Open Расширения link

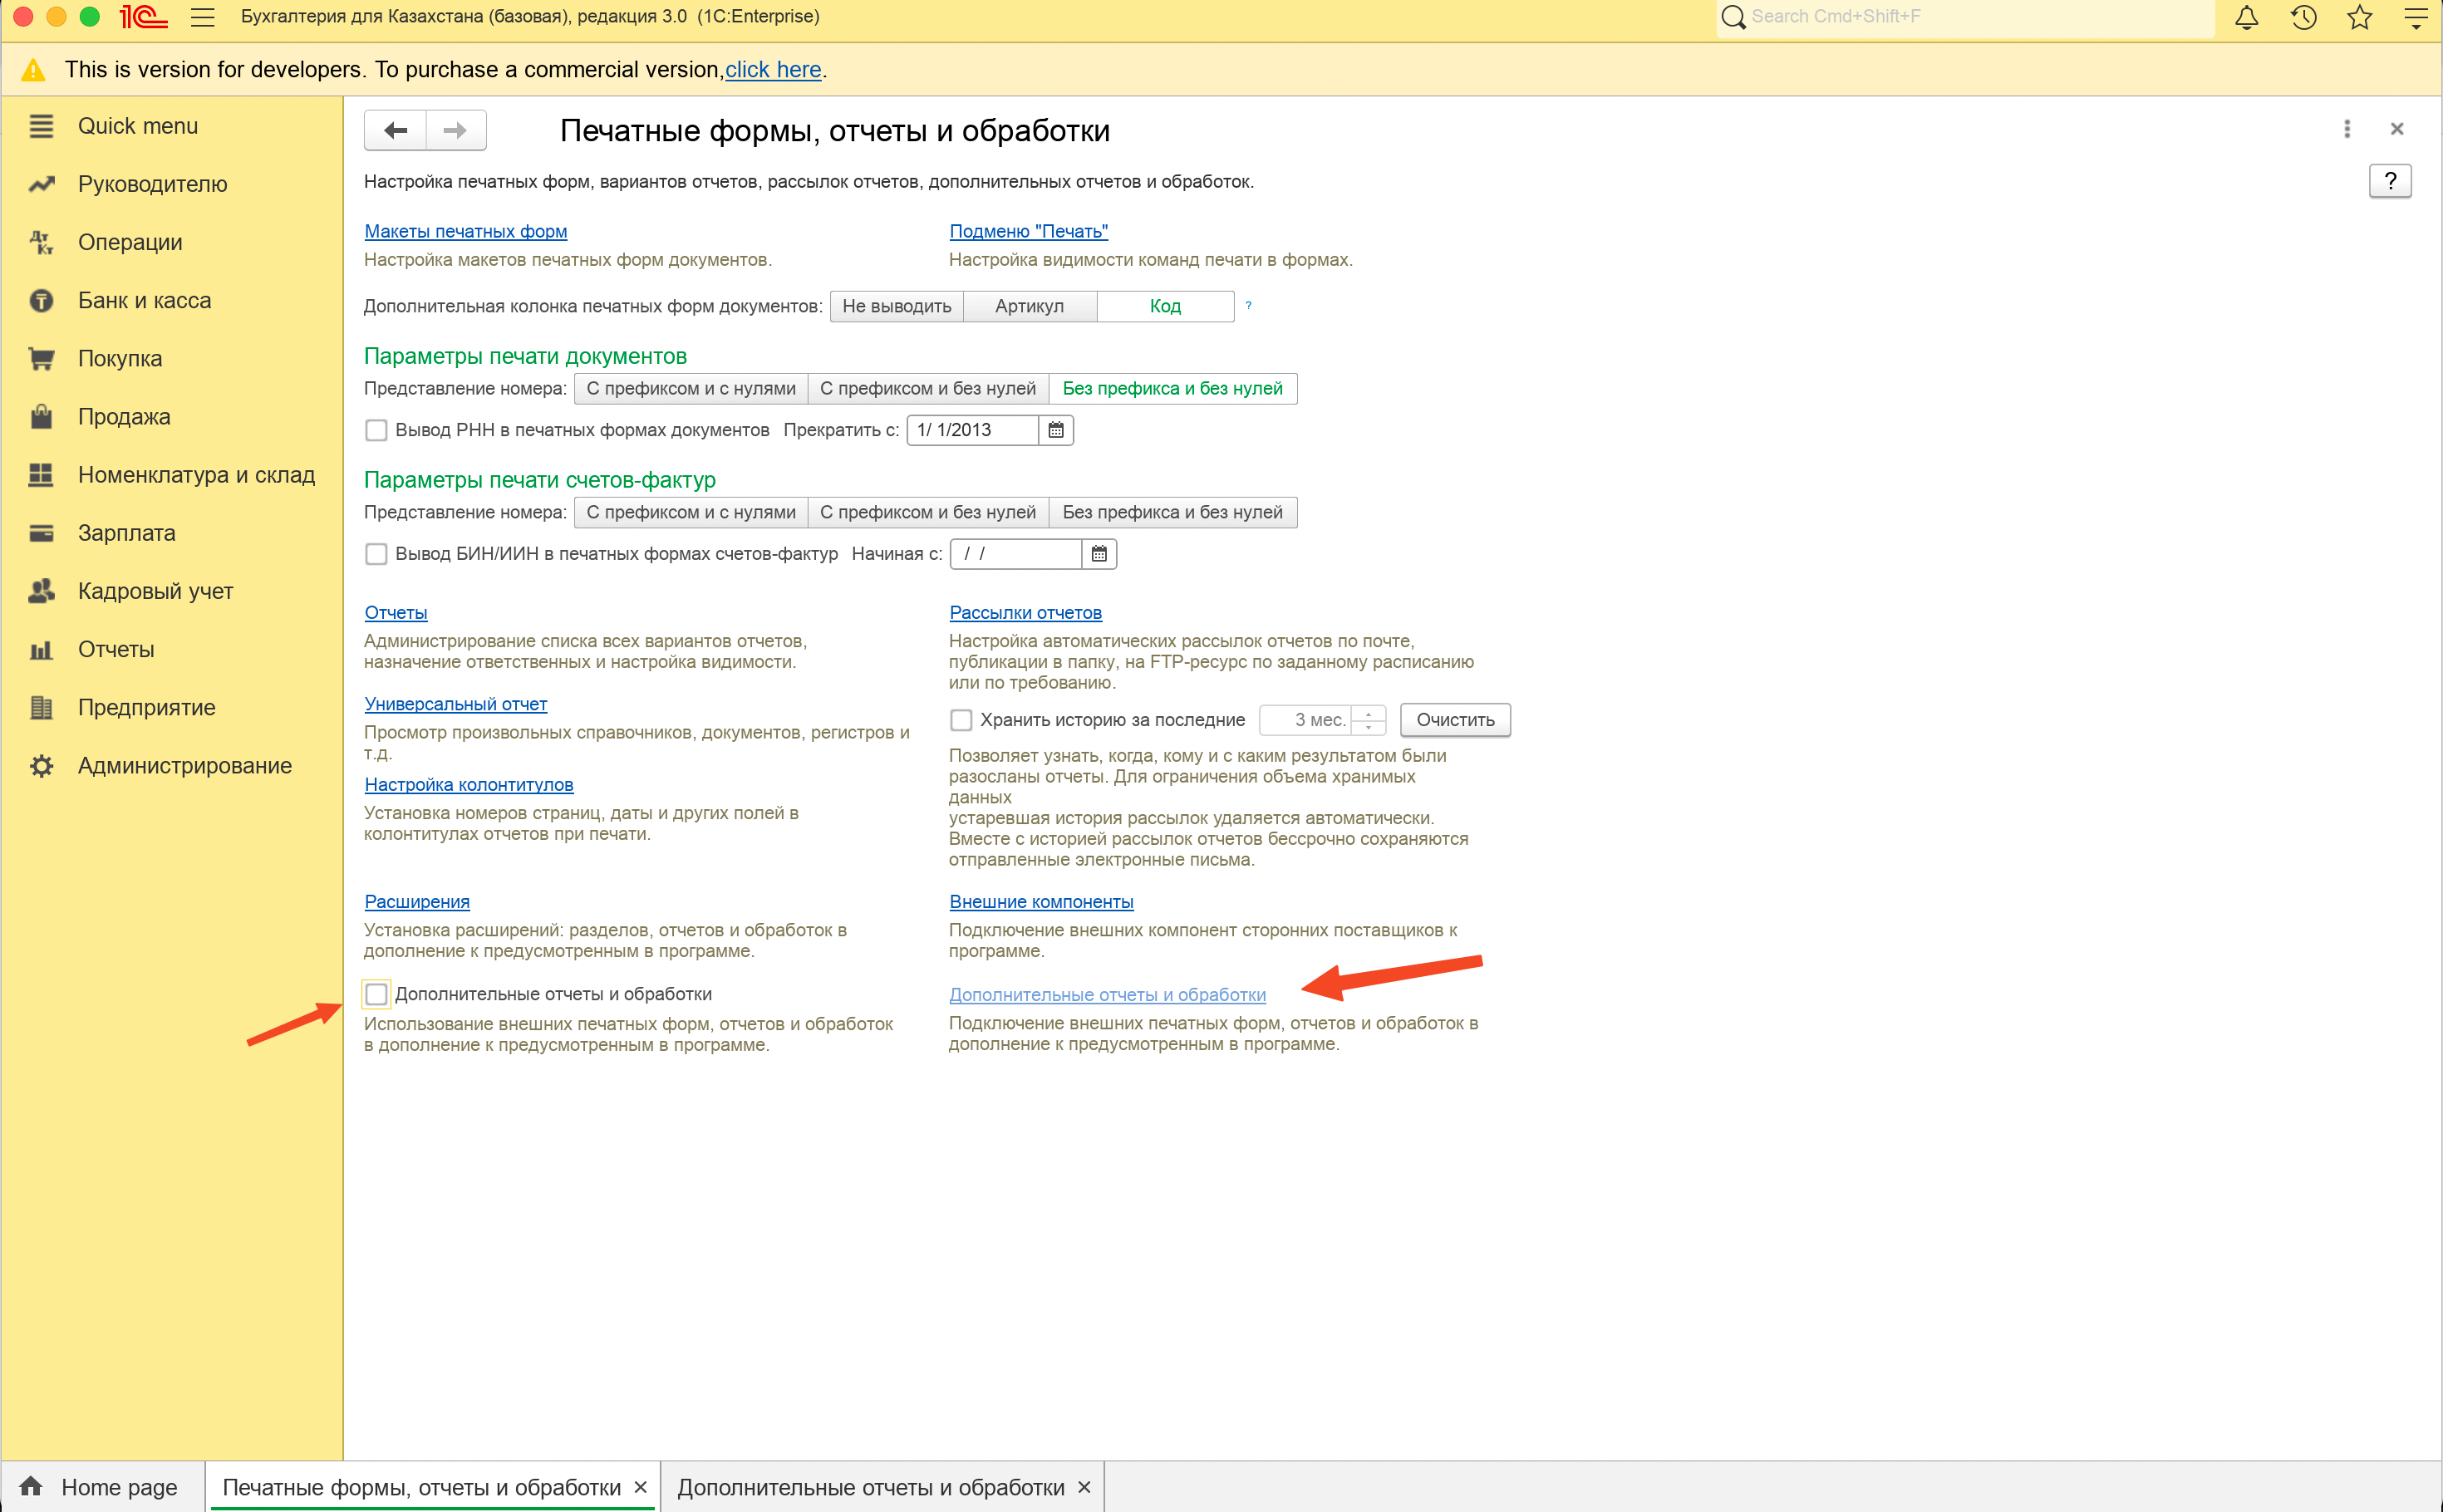pos(417,902)
